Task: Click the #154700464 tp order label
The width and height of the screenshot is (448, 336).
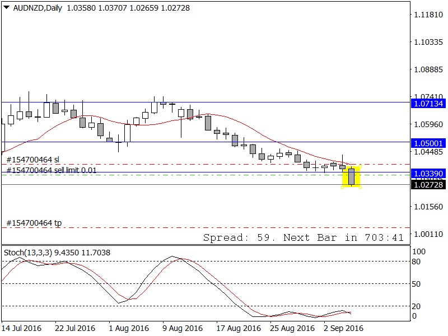Action: coord(34,223)
